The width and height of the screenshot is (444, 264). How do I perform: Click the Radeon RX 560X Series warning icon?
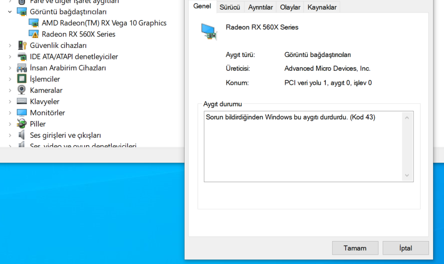pos(34,34)
